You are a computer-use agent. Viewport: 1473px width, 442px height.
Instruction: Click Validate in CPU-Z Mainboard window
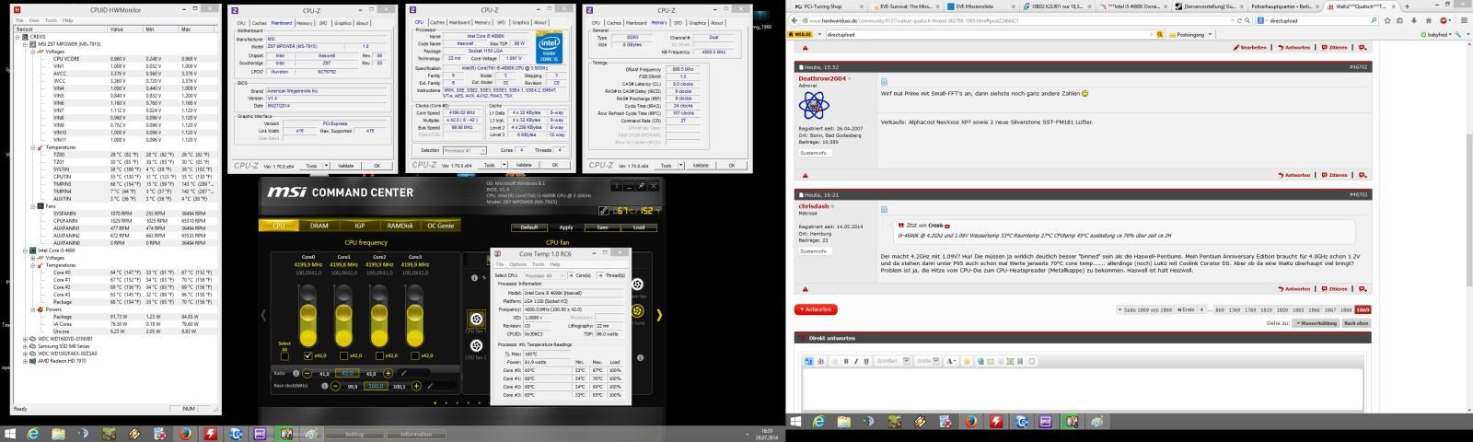coord(345,166)
